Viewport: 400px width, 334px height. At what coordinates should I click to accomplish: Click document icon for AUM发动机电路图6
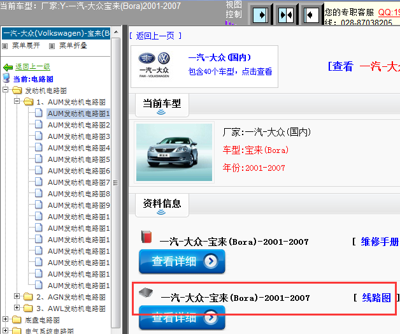pos(38,170)
